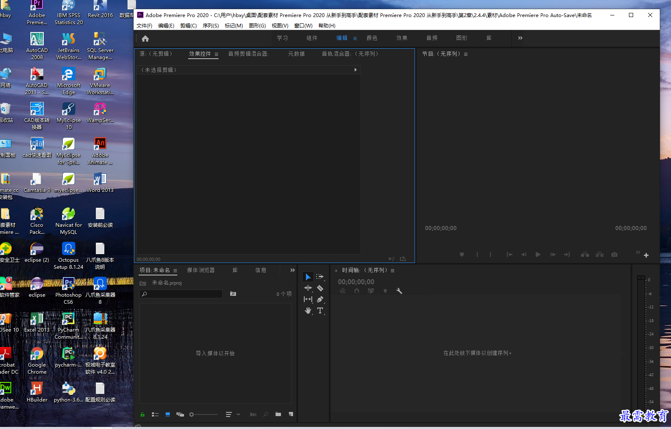The image size is (671, 429).
Task: Switch Project panel to list view
Action: (155, 414)
